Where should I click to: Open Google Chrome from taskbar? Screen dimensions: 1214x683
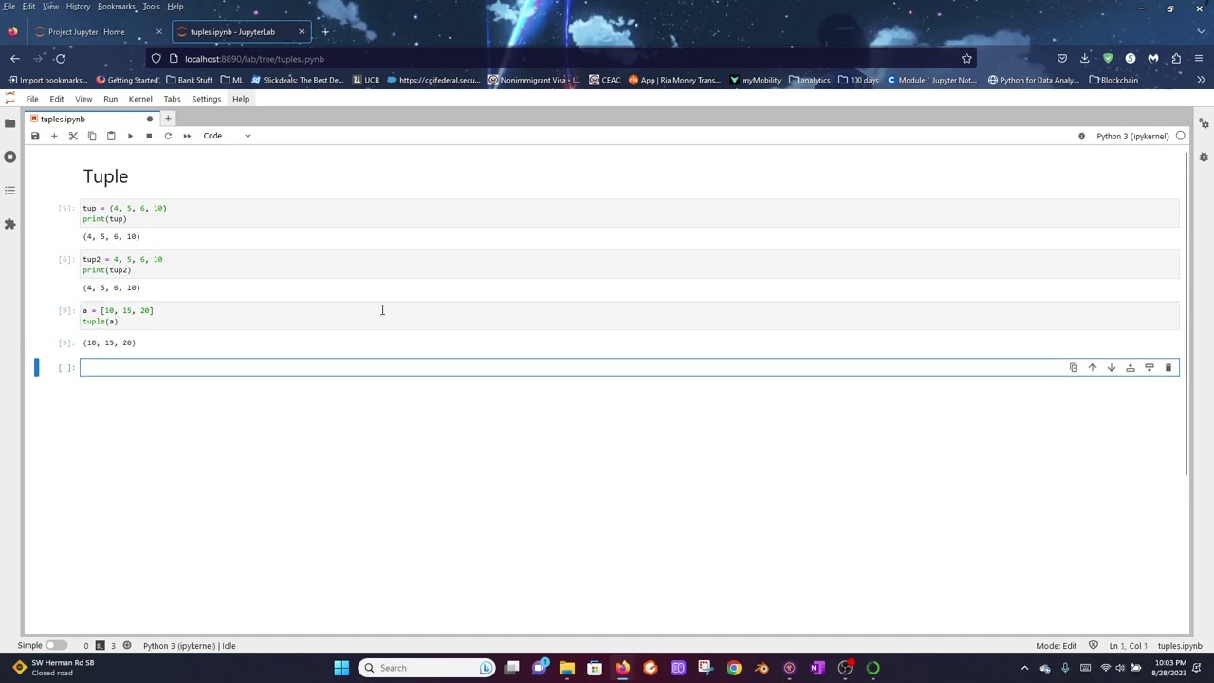(734, 668)
